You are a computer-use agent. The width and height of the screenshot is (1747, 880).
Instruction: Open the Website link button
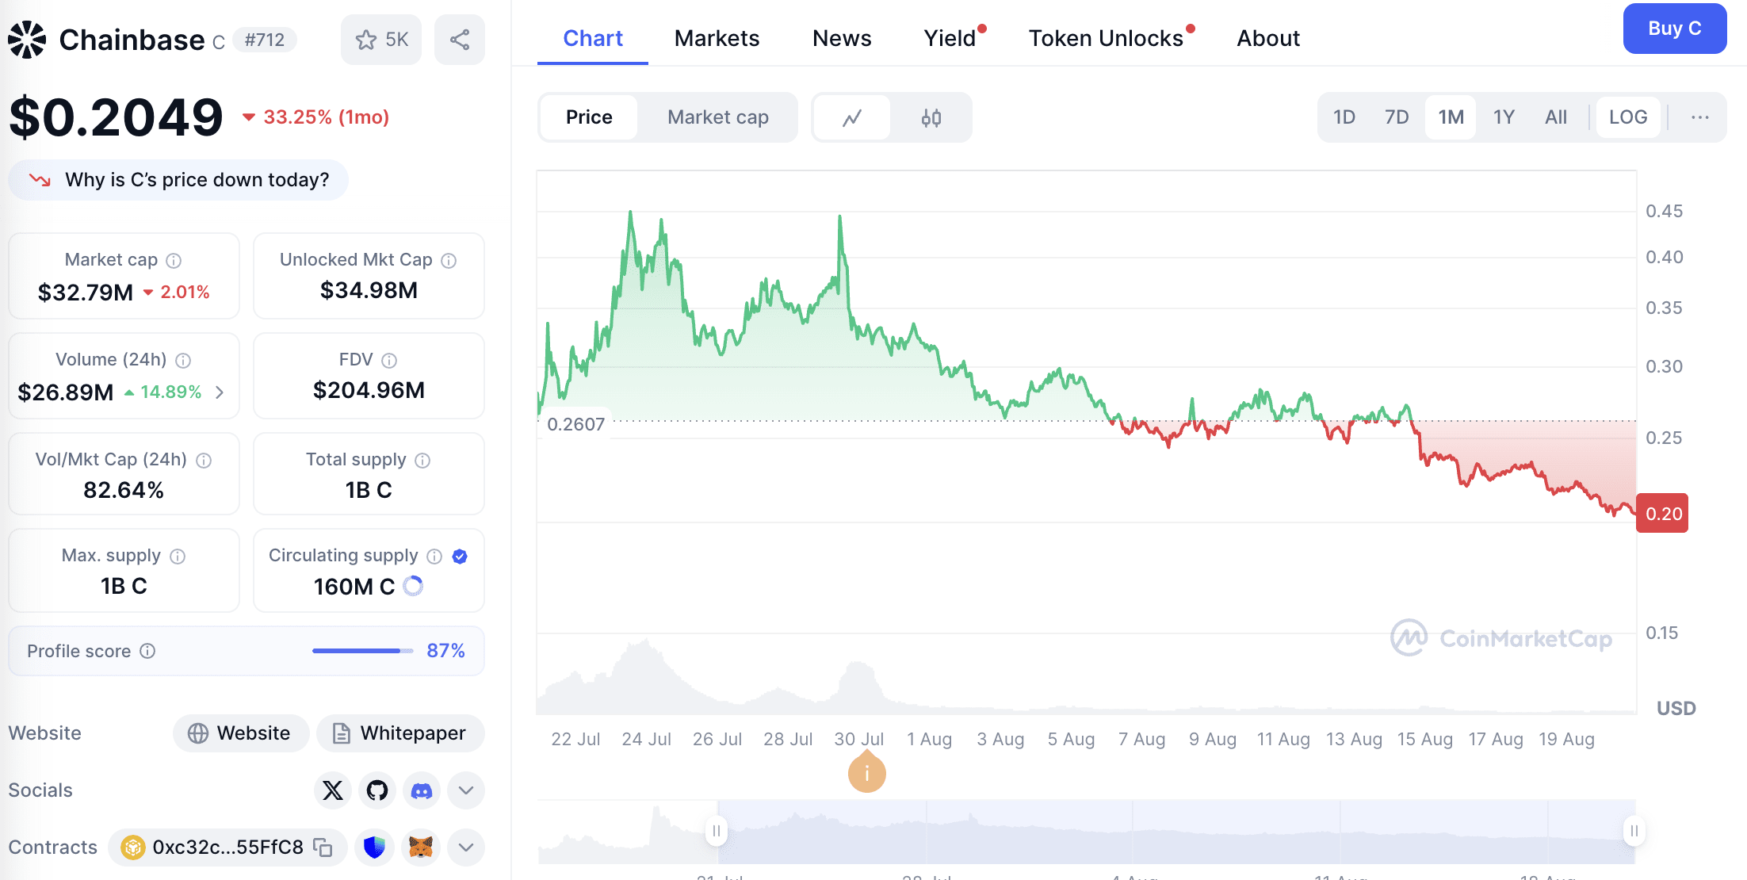click(x=241, y=733)
